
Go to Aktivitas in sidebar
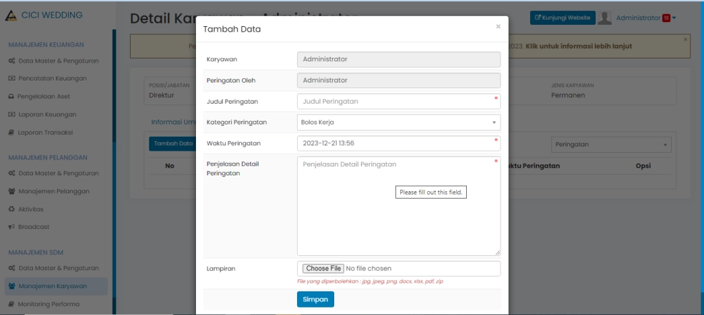coord(31,208)
